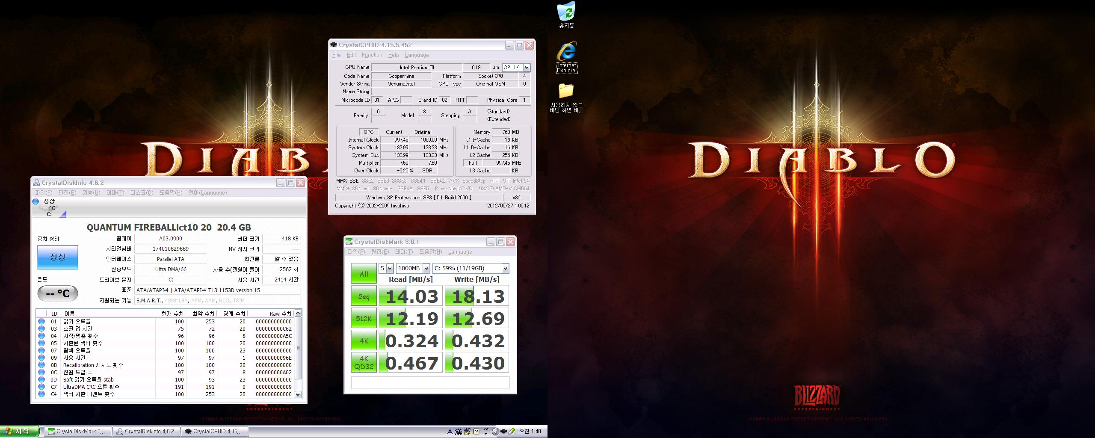Open CPU1/1 selector dropdown in CrystalCPUID
This screenshot has height=438, width=1095.
coord(527,68)
